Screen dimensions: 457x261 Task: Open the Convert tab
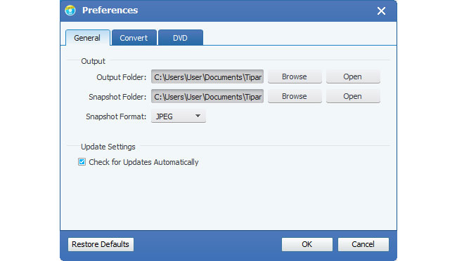click(134, 38)
